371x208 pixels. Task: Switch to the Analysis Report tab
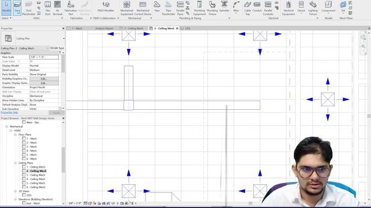[x=104, y=28]
